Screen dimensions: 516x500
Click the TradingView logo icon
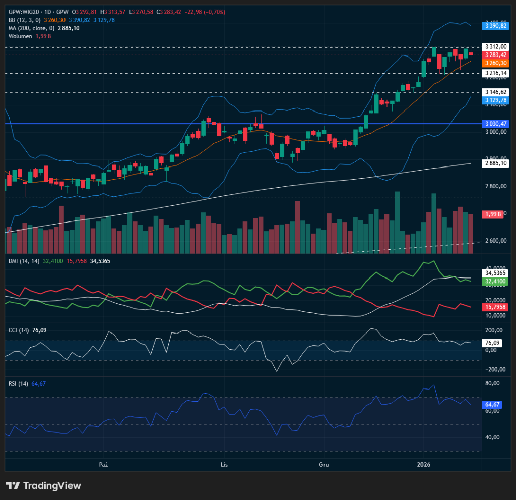click(13, 485)
